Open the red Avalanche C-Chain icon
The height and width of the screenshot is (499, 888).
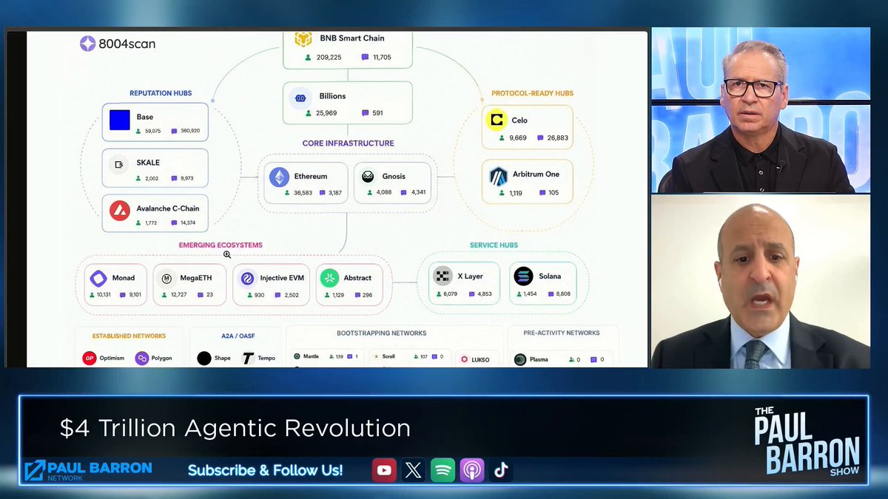point(120,211)
